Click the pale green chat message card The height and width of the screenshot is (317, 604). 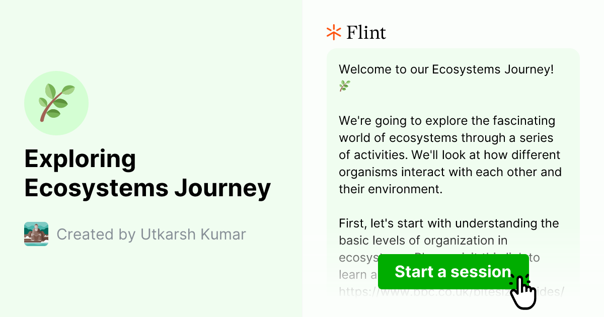click(453, 151)
